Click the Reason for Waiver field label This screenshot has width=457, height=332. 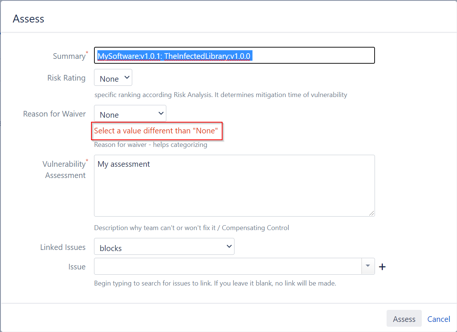pos(54,114)
